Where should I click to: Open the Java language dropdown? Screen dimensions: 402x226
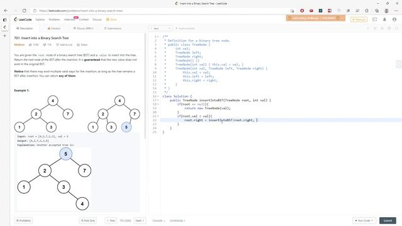coord(161,28)
